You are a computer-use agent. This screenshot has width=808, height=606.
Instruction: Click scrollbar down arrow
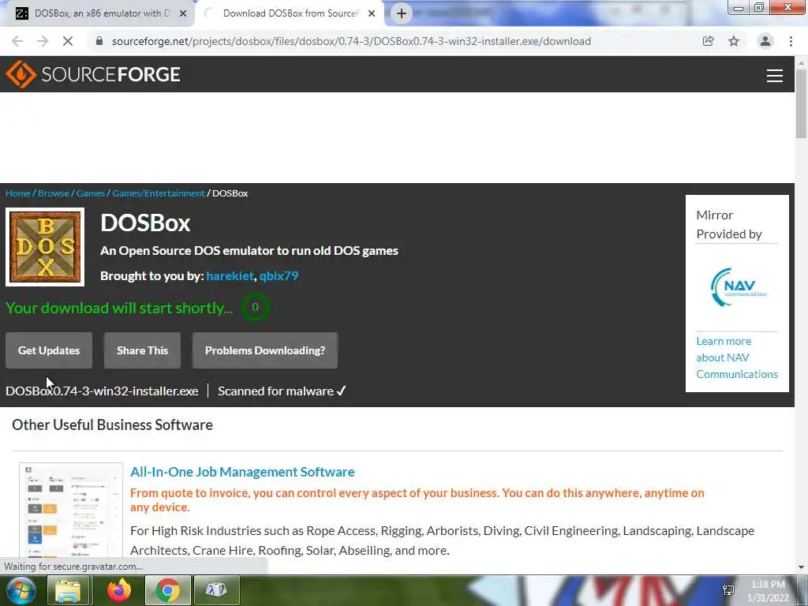tap(801, 567)
